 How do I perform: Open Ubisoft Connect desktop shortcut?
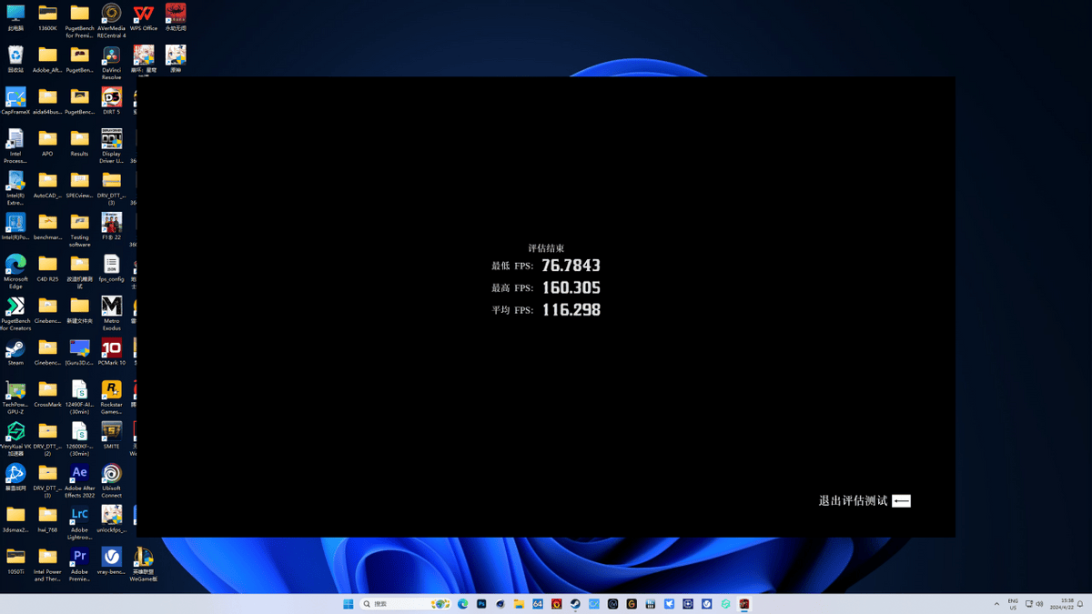(111, 480)
